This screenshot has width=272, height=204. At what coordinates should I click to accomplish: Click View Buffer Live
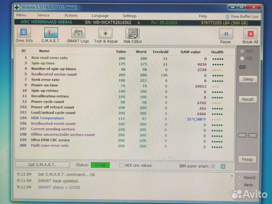(242, 16)
